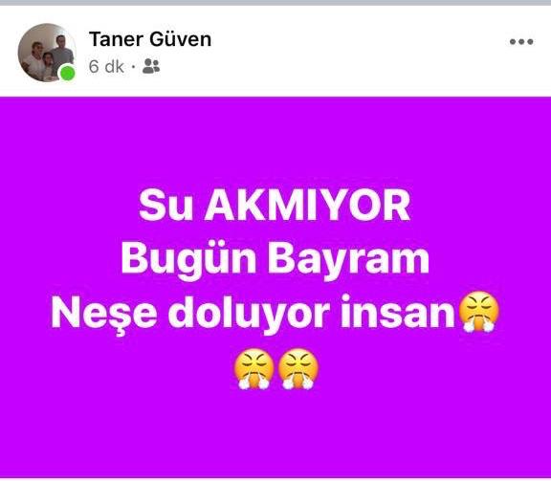Open the Taner Güven profile name link
The height and width of the screenshot is (481, 551).
[x=150, y=39]
